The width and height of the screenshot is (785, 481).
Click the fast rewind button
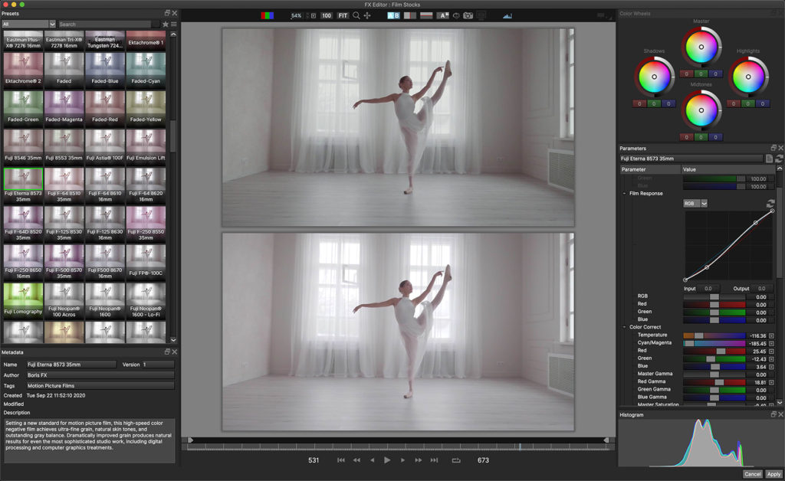point(356,460)
